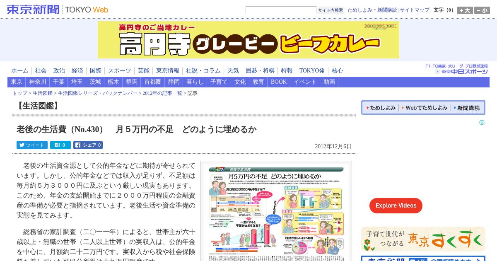Increase text size with the 大 button
This screenshot has height=261, width=497.
coord(465,10)
